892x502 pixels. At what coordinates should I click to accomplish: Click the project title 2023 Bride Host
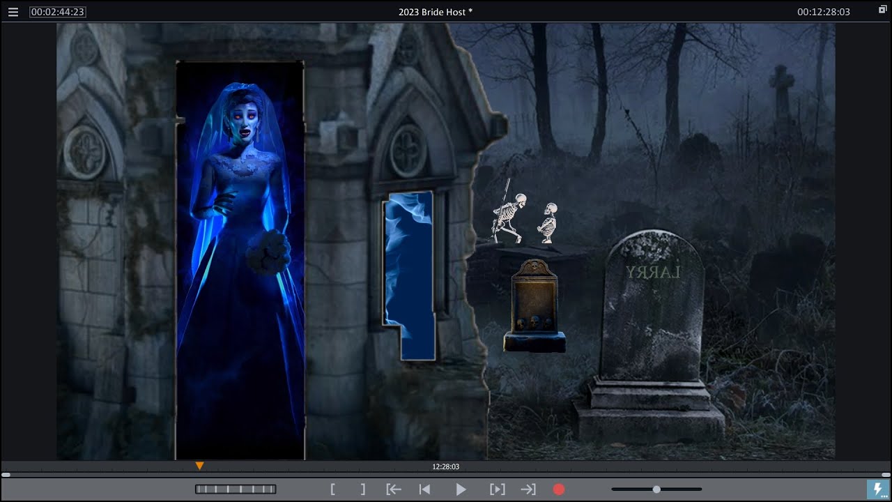[436, 12]
